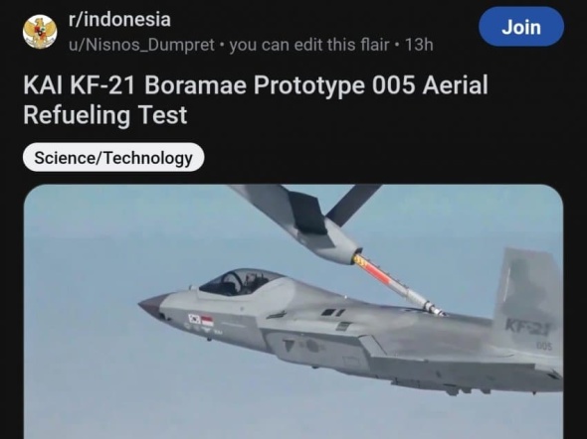The width and height of the screenshot is (587, 439).
Task: Click the r/indonesia subreddit name
Action: pyautogui.click(x=119, y=20)
